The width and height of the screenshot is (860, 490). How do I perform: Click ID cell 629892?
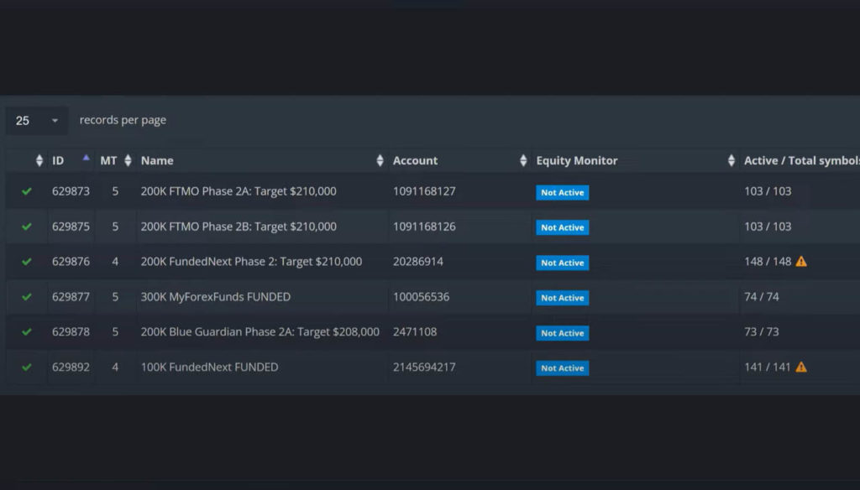pos(71,367)
